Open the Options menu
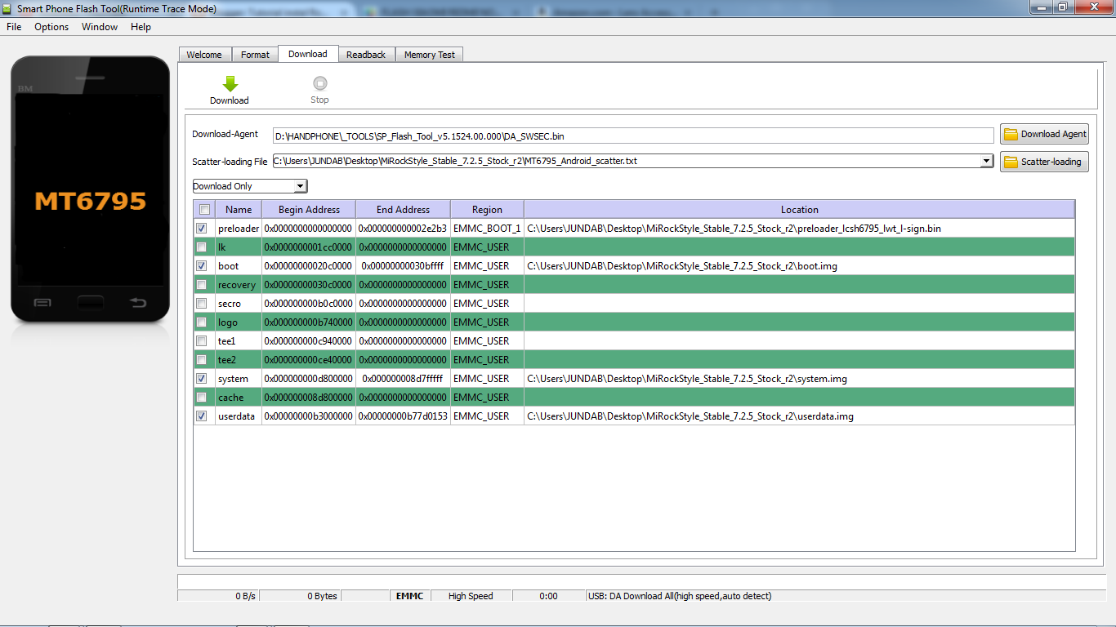 (51, 27)
